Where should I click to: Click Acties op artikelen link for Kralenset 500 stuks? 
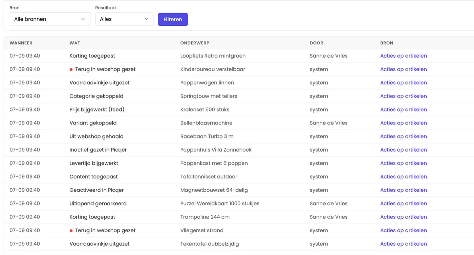click(x=403, y=110)
